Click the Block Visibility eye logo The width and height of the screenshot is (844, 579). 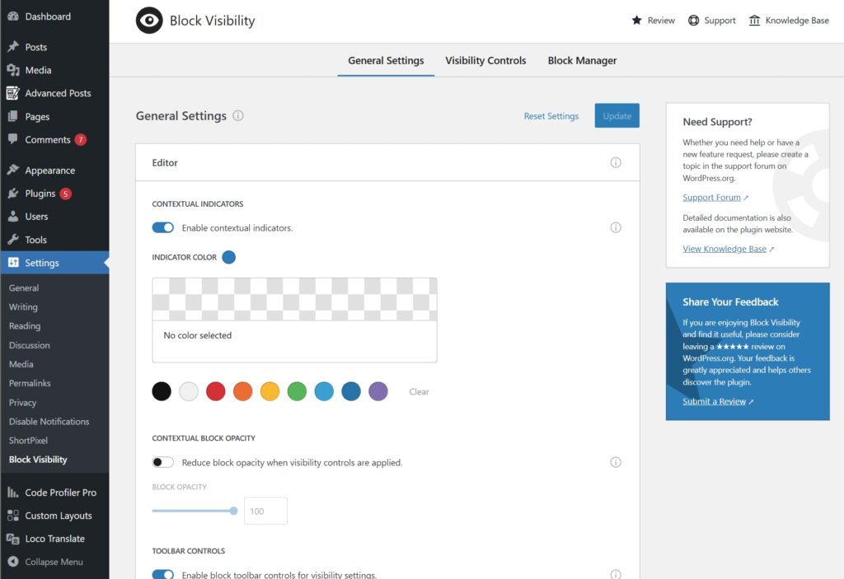click(149, 21)
